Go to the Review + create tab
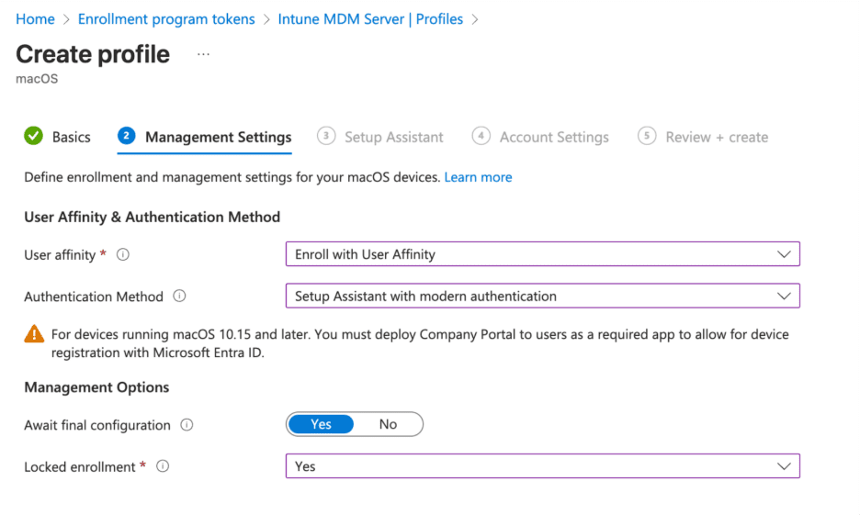Image resolution: width=860 pixels, height=515 pixels. coord(716,137)
